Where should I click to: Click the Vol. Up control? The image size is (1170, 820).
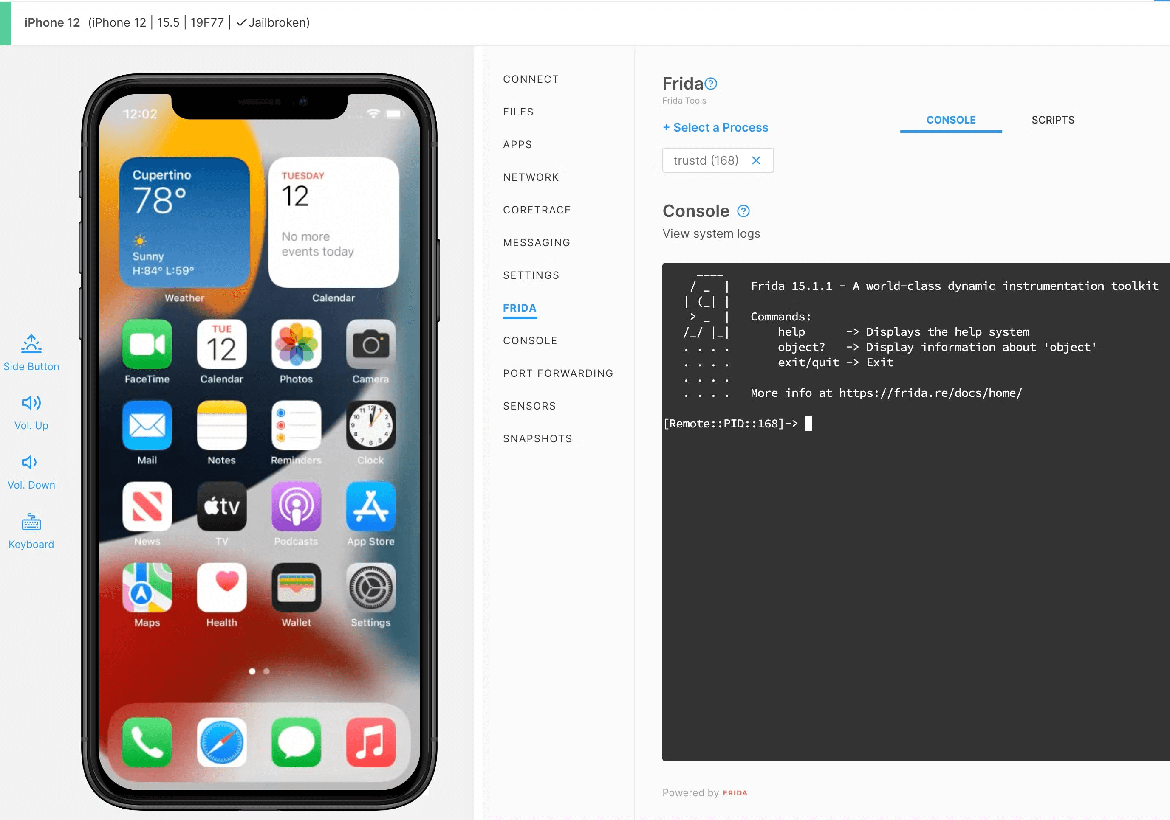(31, 413)
